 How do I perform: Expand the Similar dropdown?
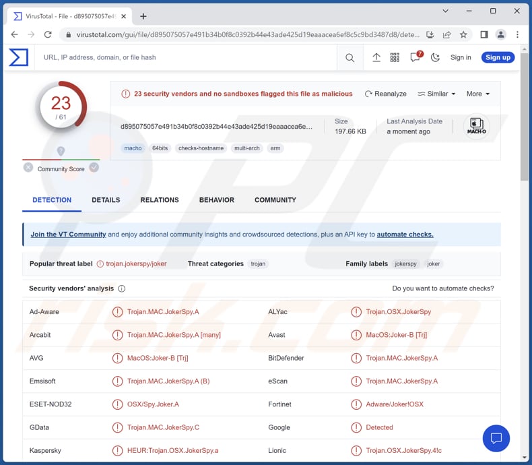(x=436, y=94)
